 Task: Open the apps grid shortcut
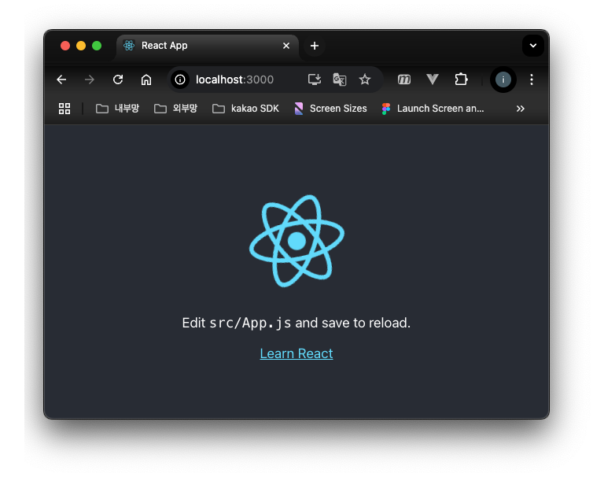64,109
